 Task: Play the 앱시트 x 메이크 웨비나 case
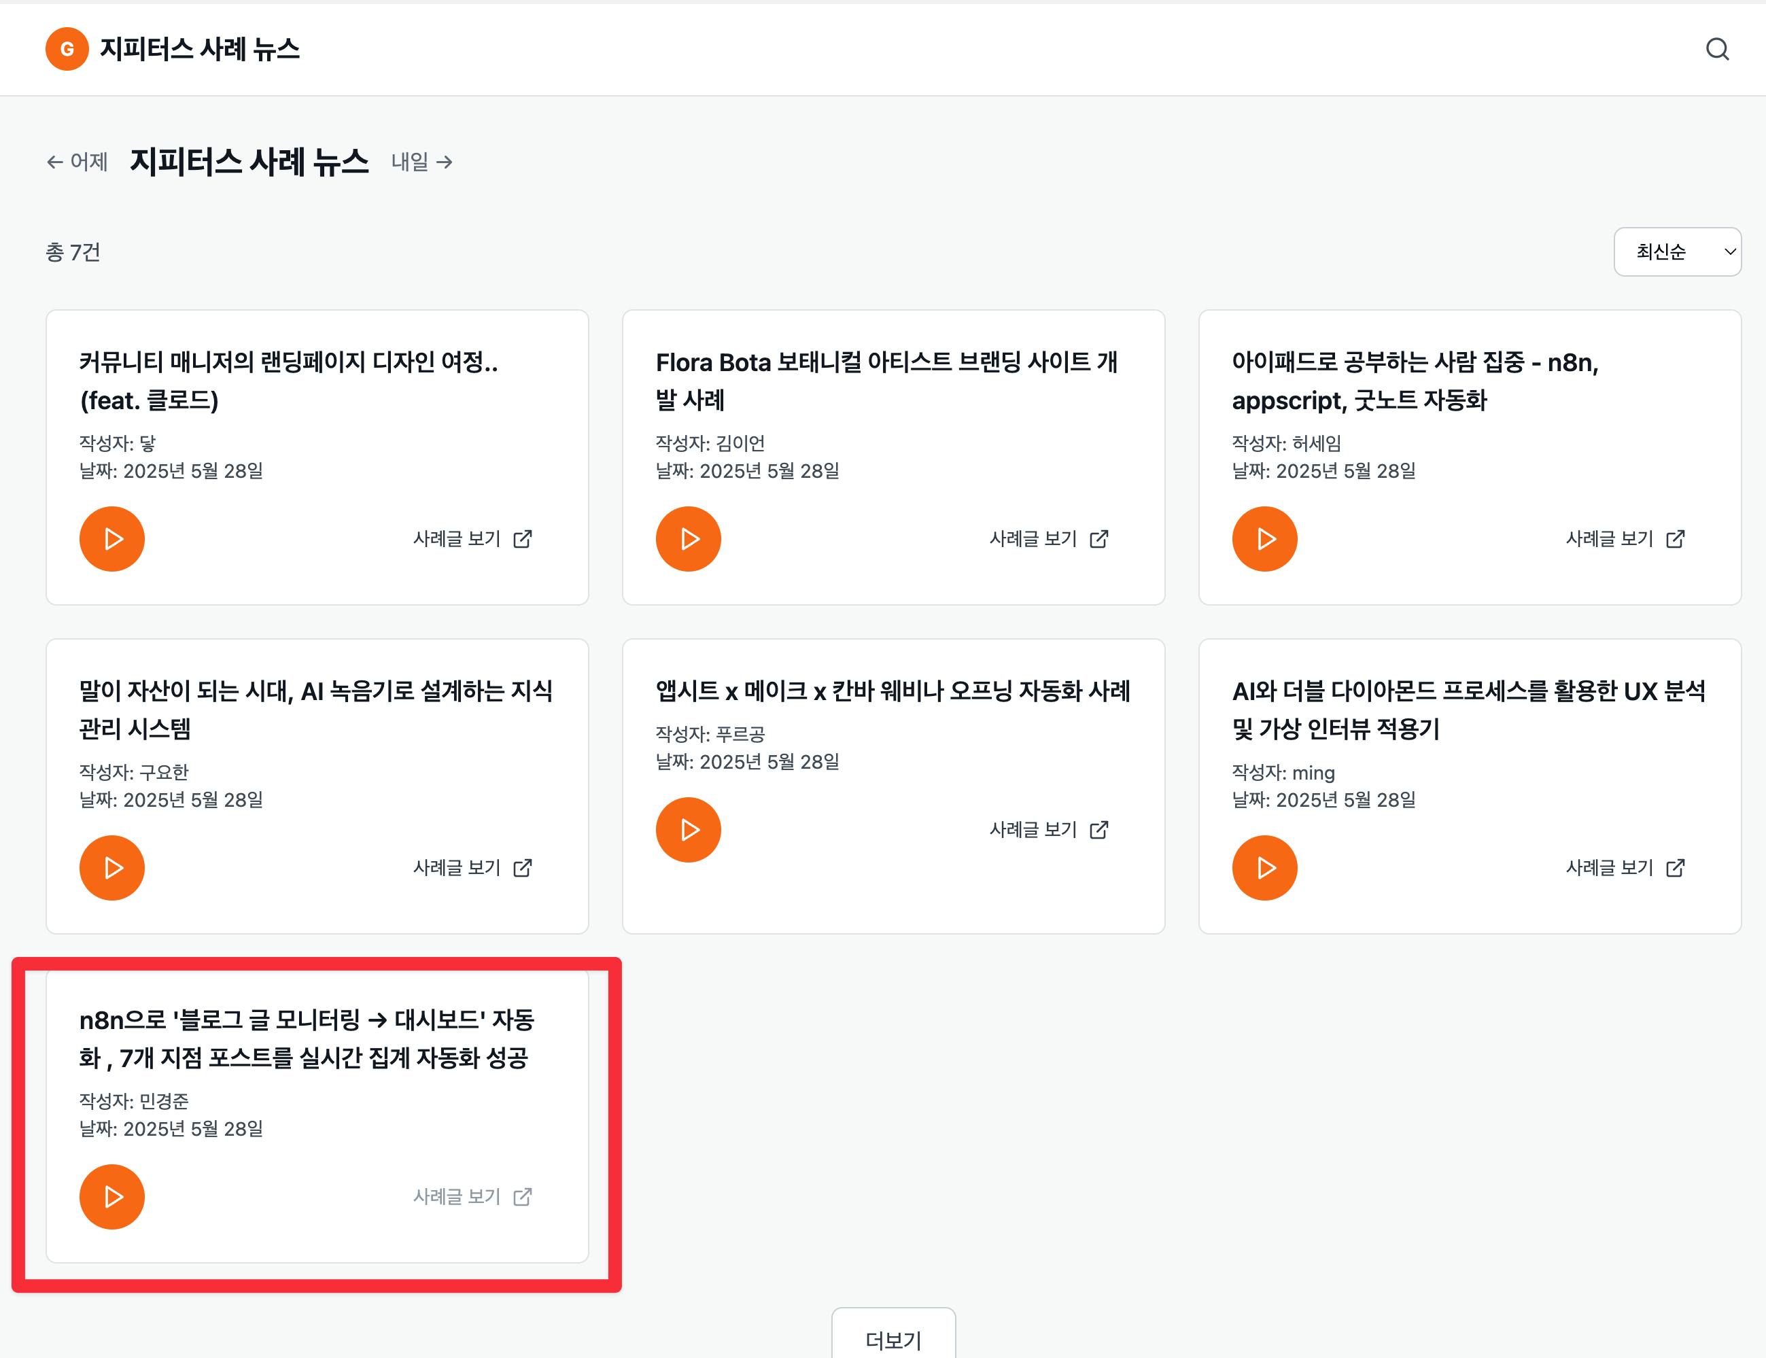[x=688, y=830]
